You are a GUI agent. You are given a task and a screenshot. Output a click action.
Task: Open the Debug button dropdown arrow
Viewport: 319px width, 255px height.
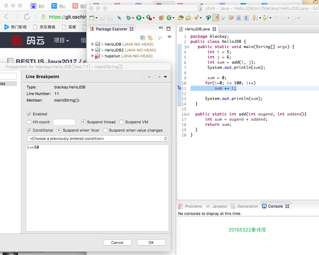coord(133,18)
